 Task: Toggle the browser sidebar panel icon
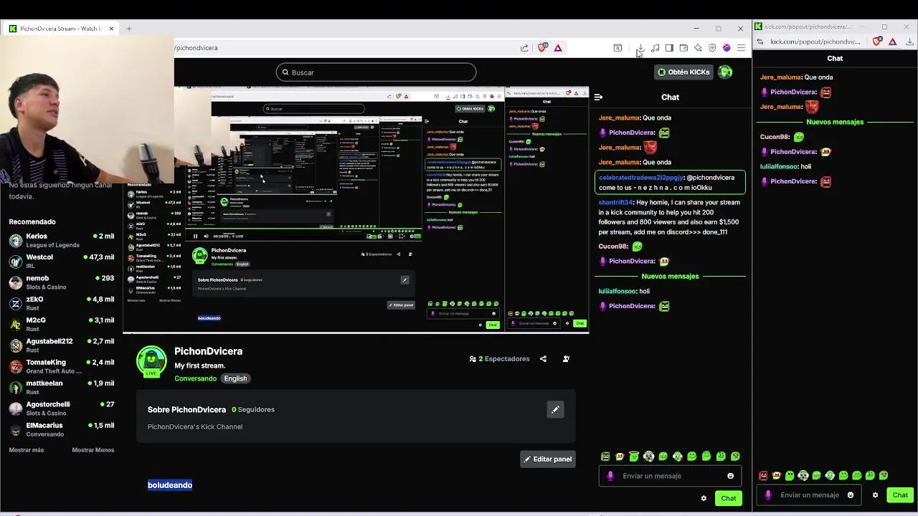click(x=669, y=48)
